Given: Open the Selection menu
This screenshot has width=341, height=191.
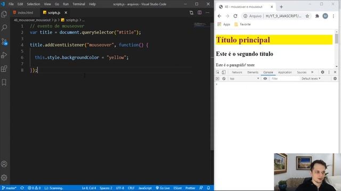Looking at the screenshot, I should [34, 4].
